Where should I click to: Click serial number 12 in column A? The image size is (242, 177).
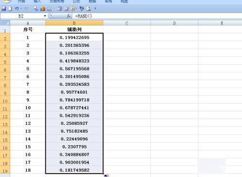(28, 123)
